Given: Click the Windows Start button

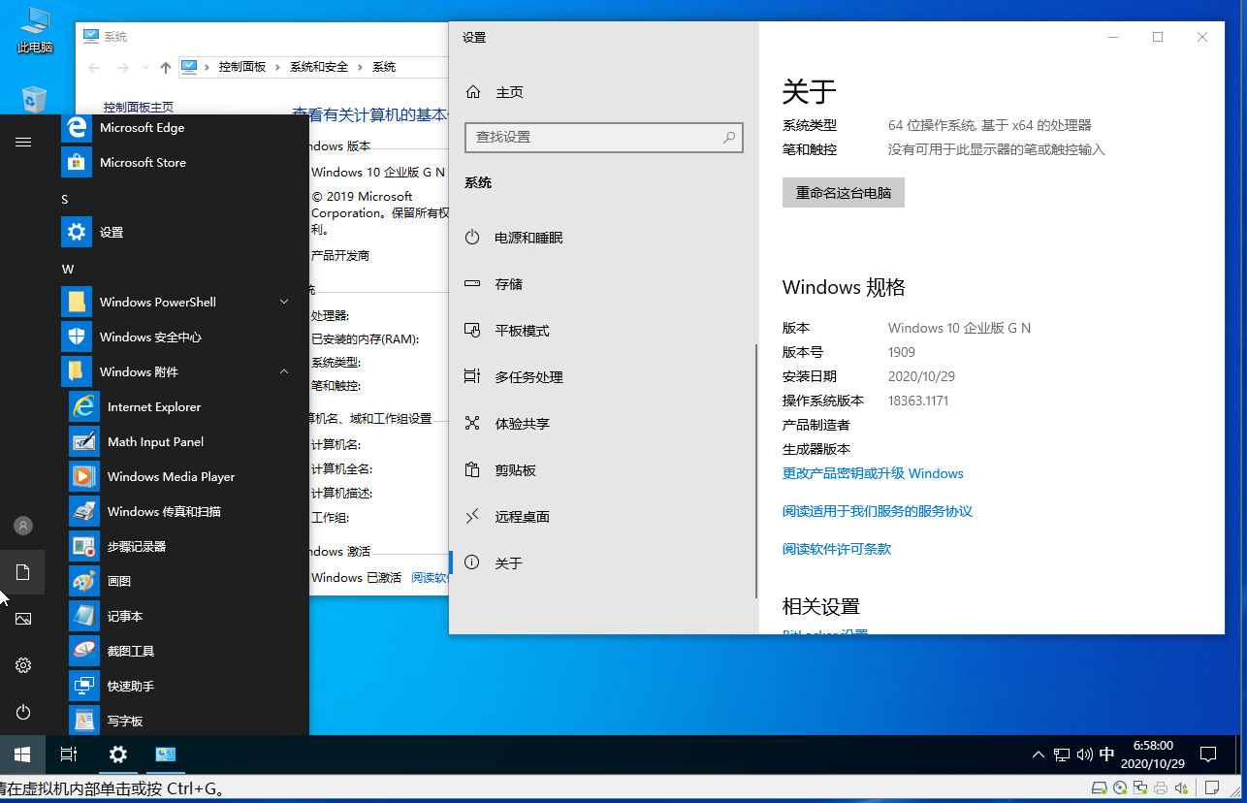Looking at the screenshot, I should point(22,755).
